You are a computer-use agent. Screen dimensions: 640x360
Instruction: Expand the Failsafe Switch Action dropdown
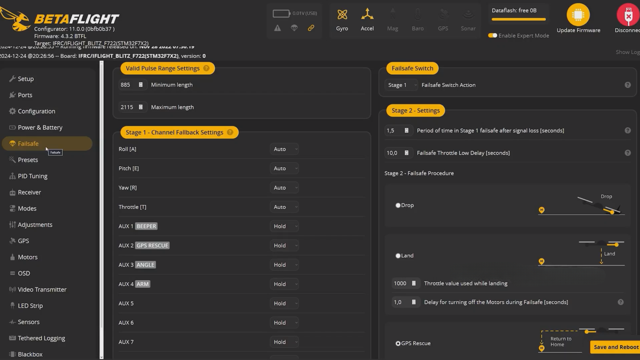tap(401, 85)
